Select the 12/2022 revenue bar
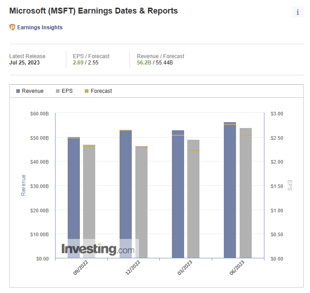The image size is (310, 293). pyautogui.click(x=126, y=194)
